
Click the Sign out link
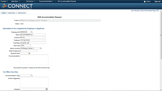(157, 2)
